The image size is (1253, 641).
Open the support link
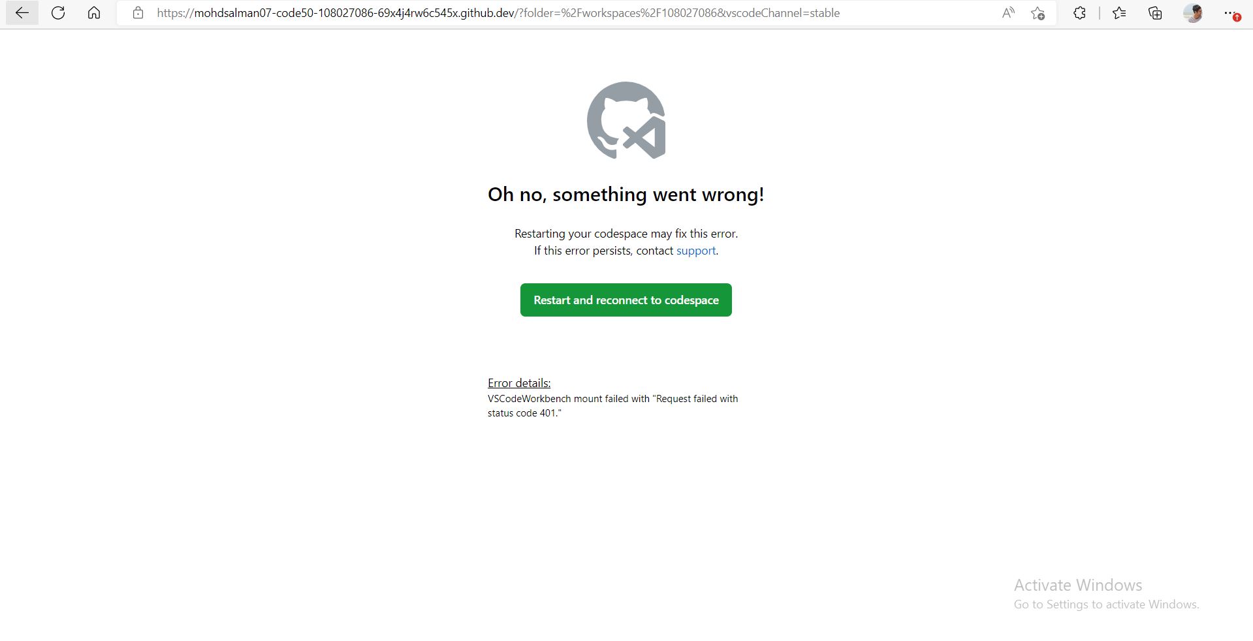tap(696, 251)
